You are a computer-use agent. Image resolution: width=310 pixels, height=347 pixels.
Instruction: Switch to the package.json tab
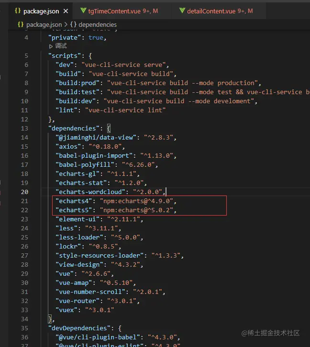[41, 11]
